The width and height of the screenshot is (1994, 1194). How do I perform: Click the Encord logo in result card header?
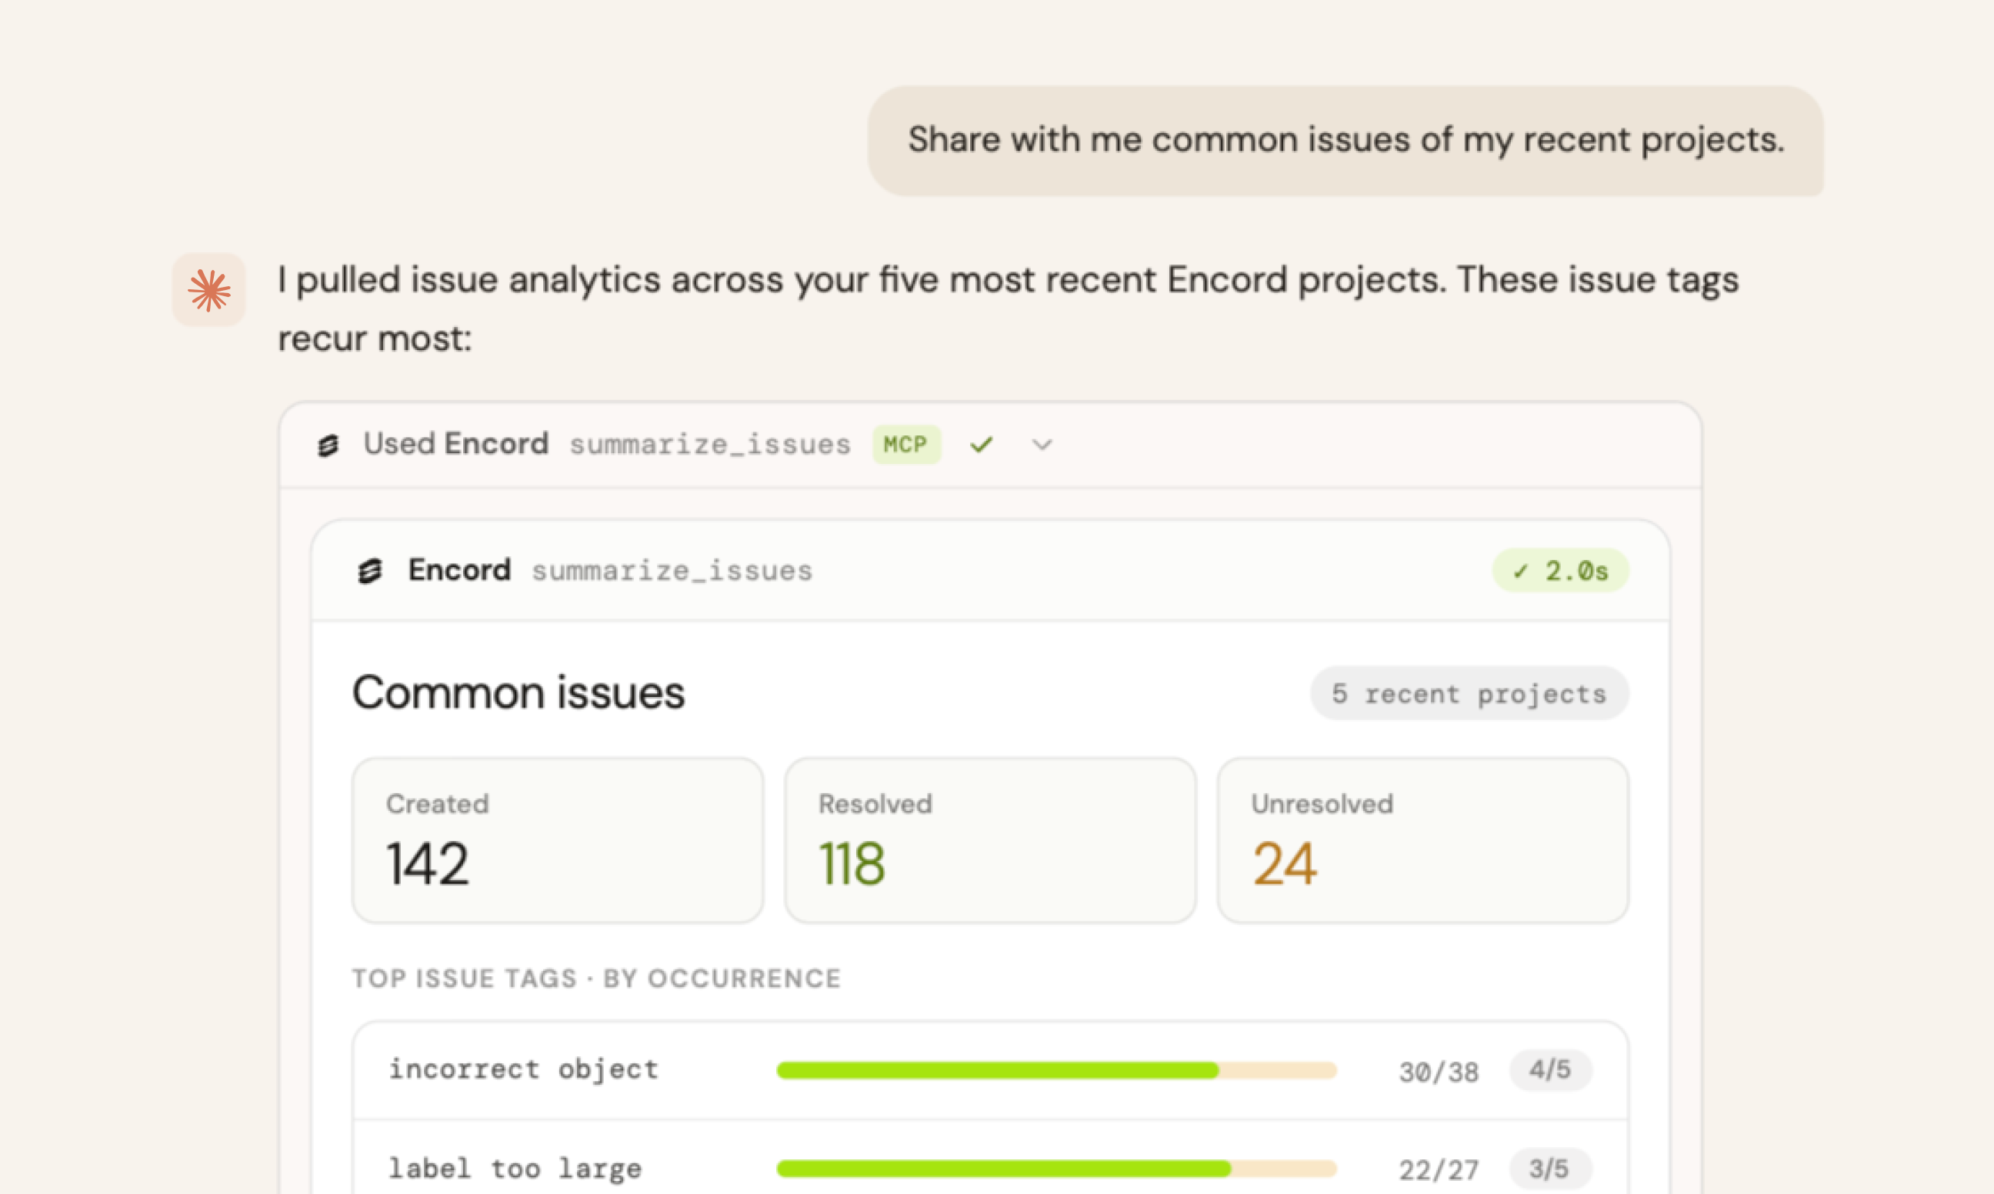370,570
